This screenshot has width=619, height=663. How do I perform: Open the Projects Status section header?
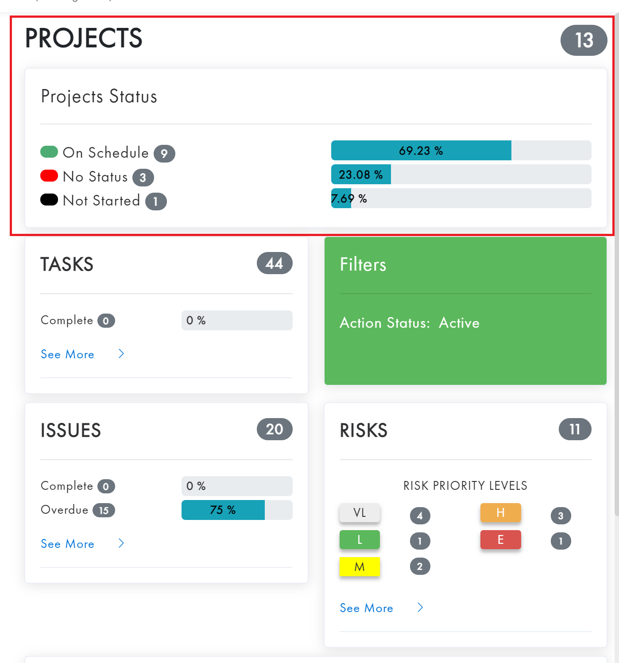tap(99, 97)
